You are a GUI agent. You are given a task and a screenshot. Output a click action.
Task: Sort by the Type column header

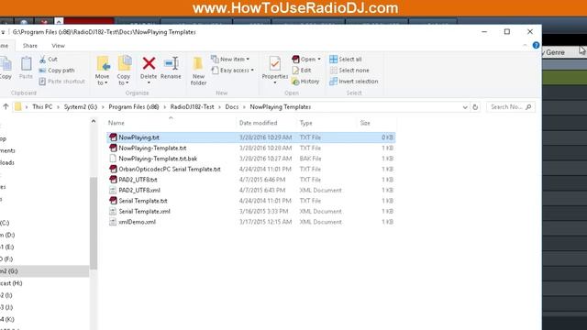(305, 123)
